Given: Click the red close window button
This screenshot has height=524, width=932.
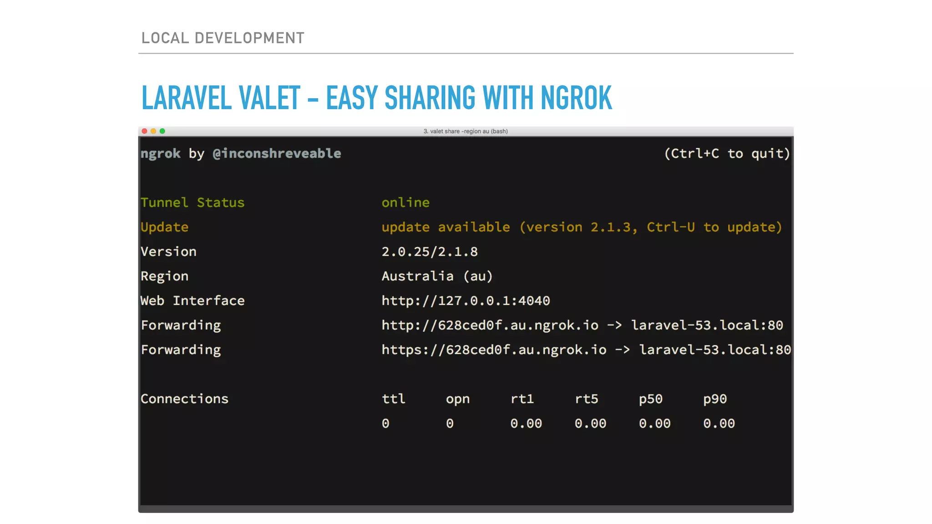Looking at the screenshot, I should click(144, 131).
